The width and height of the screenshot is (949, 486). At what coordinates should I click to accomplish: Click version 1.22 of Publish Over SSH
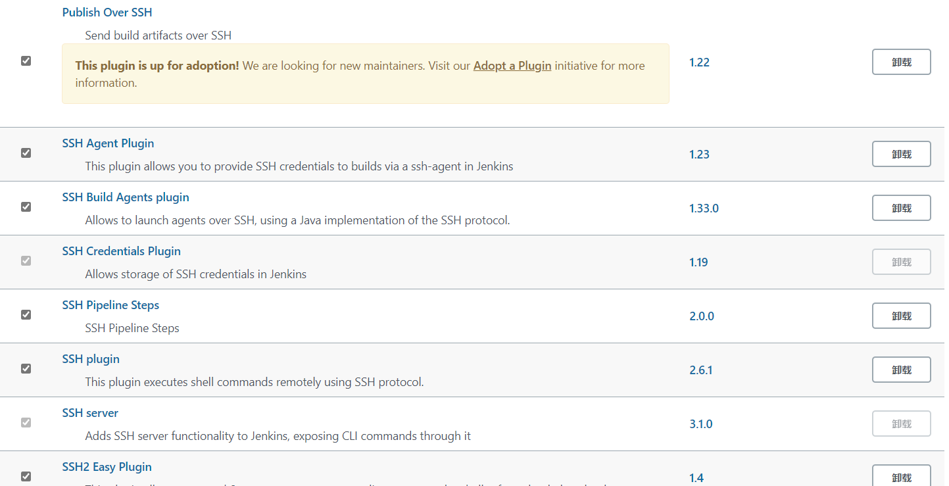click(x=699, y=62)
